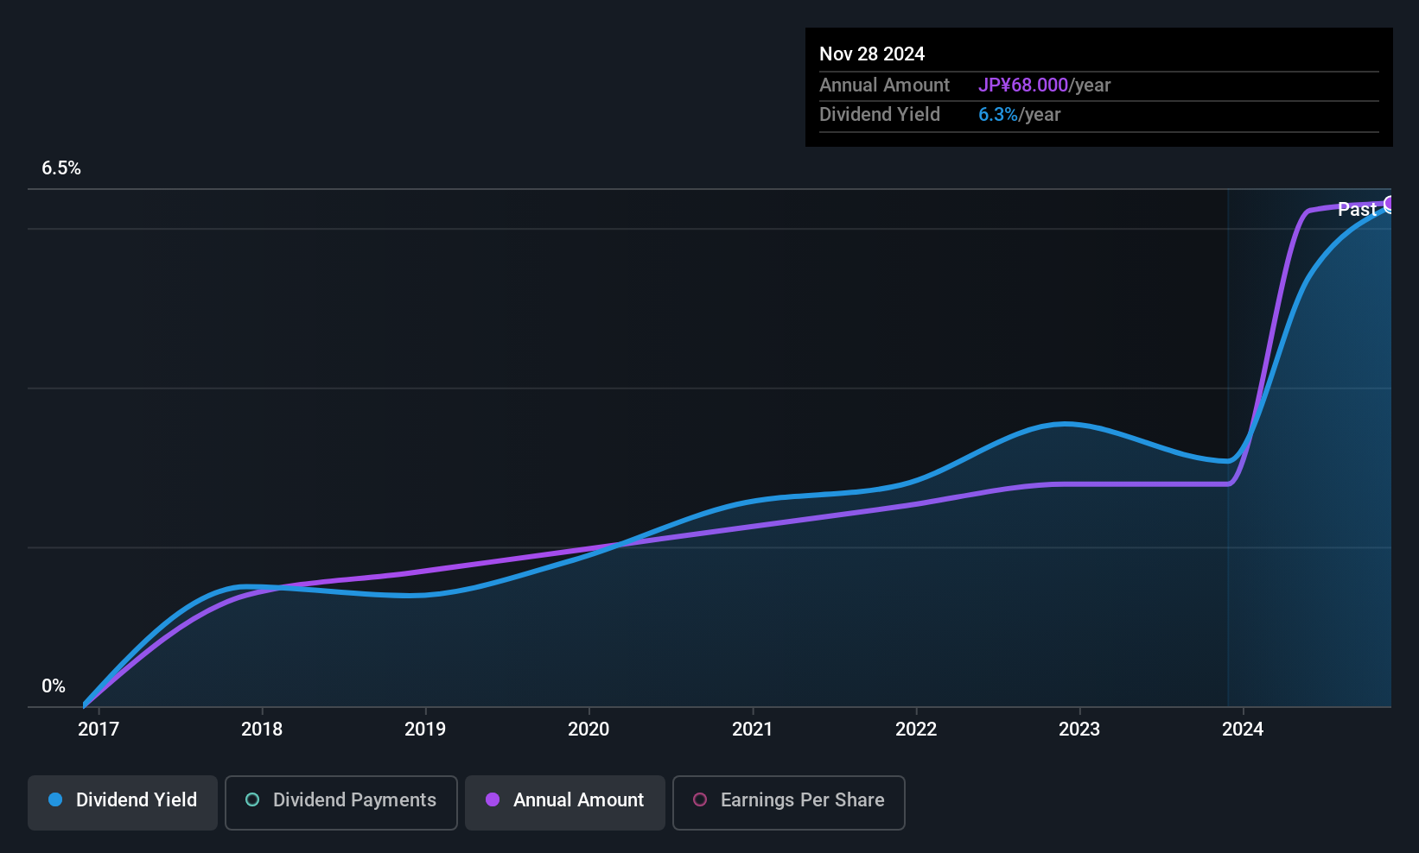
Task: Click the purple dot beside Annual Amount
Action: 493,800
